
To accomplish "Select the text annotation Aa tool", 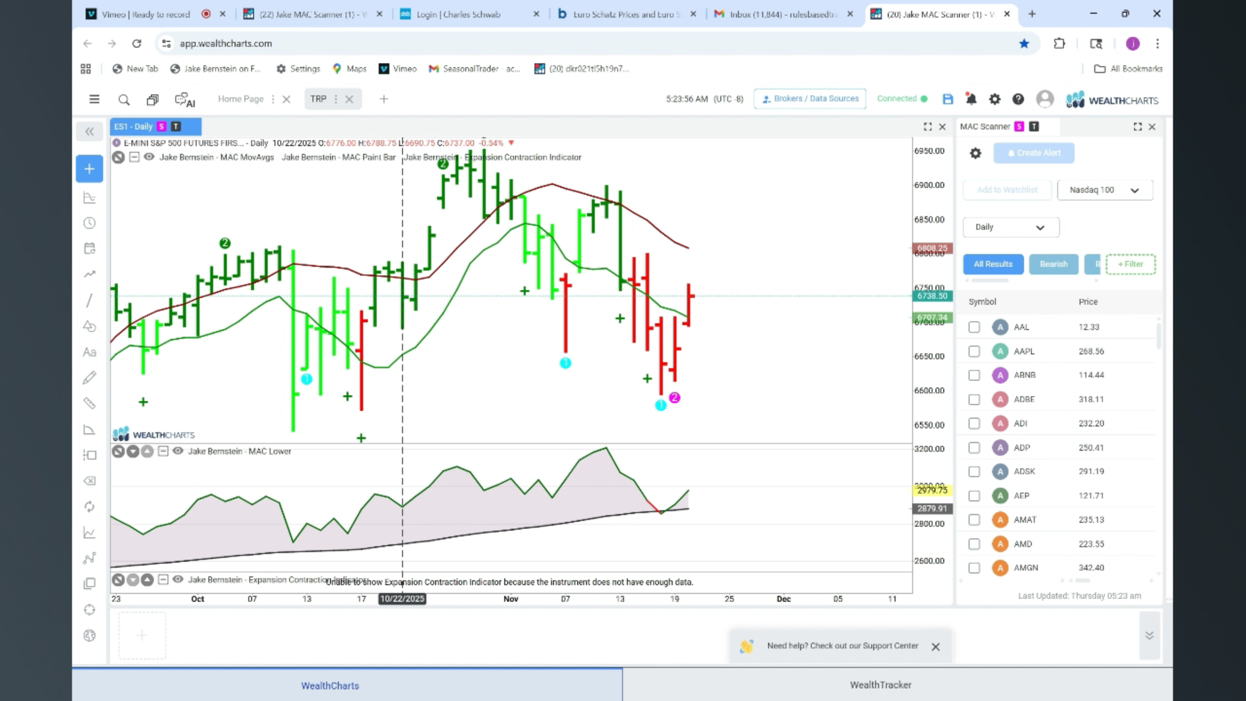I will [x=90, y=352].
